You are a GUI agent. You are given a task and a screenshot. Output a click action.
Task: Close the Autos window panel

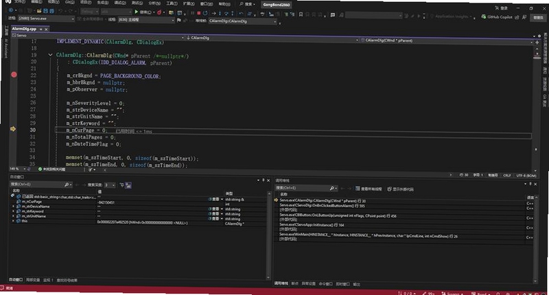(x=268, y=180)
